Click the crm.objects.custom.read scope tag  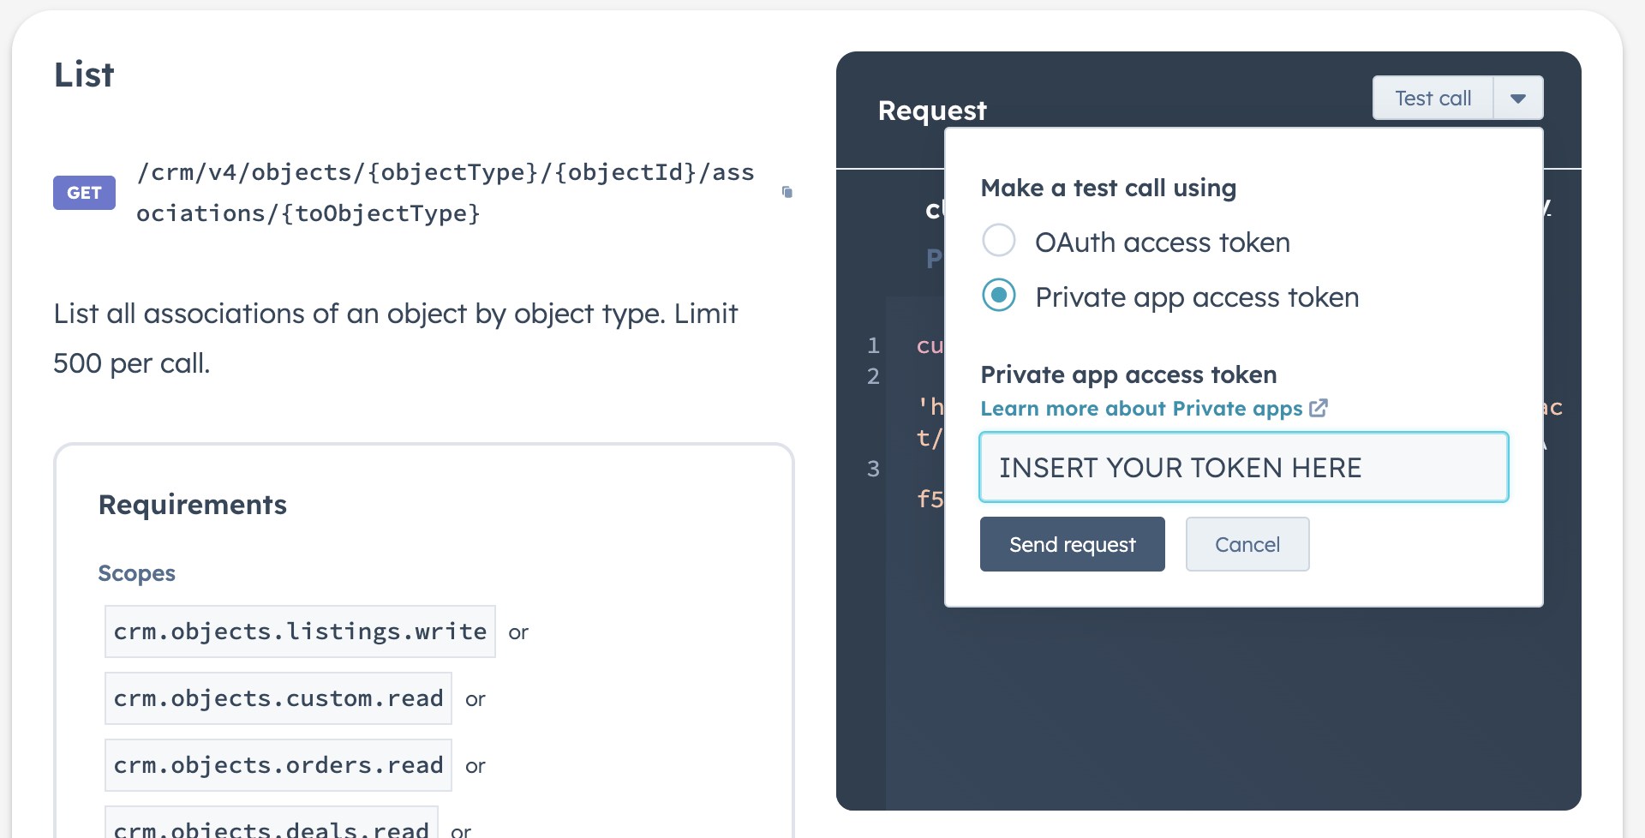pos(278,698)
